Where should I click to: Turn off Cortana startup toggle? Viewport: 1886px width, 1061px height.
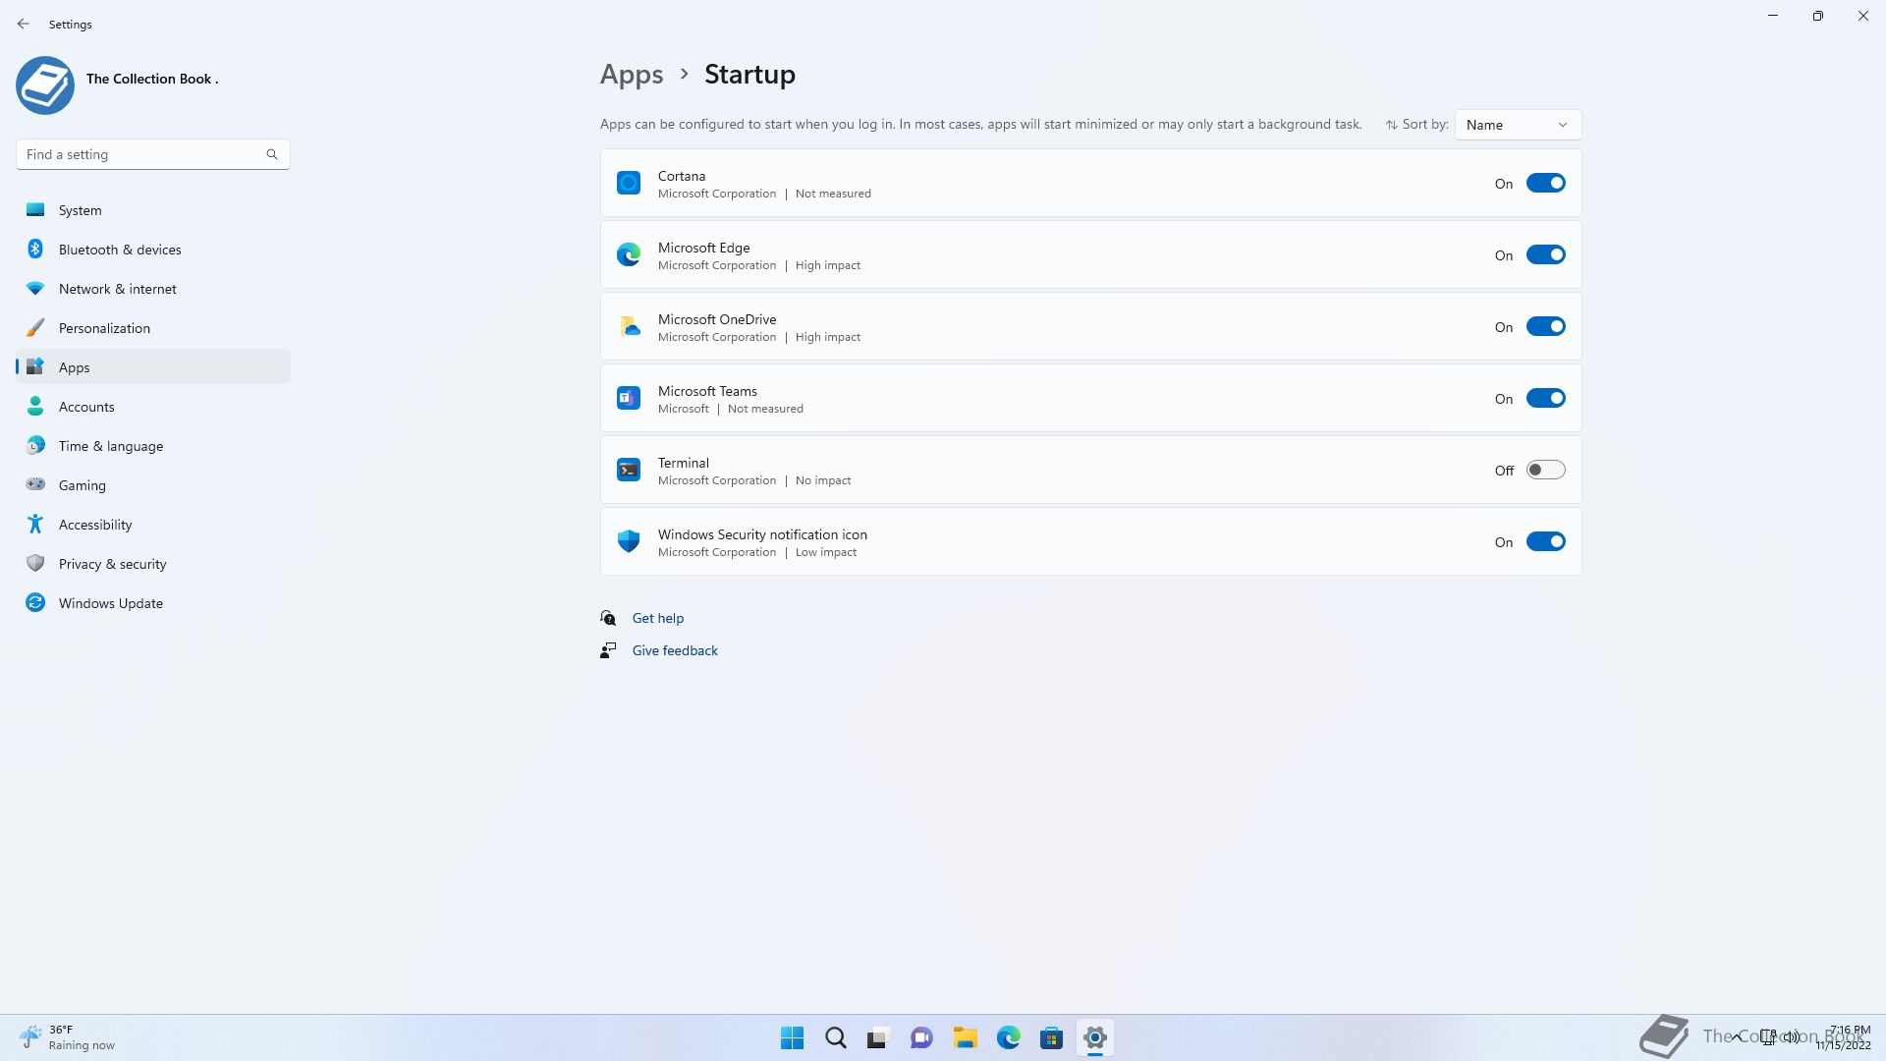click(1545, 183)
